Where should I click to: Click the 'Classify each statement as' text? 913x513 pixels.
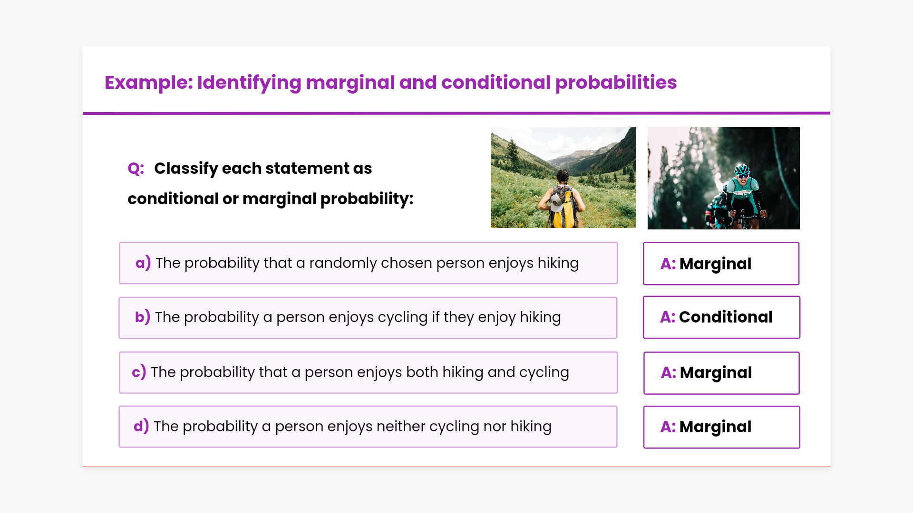click(263, 169)
